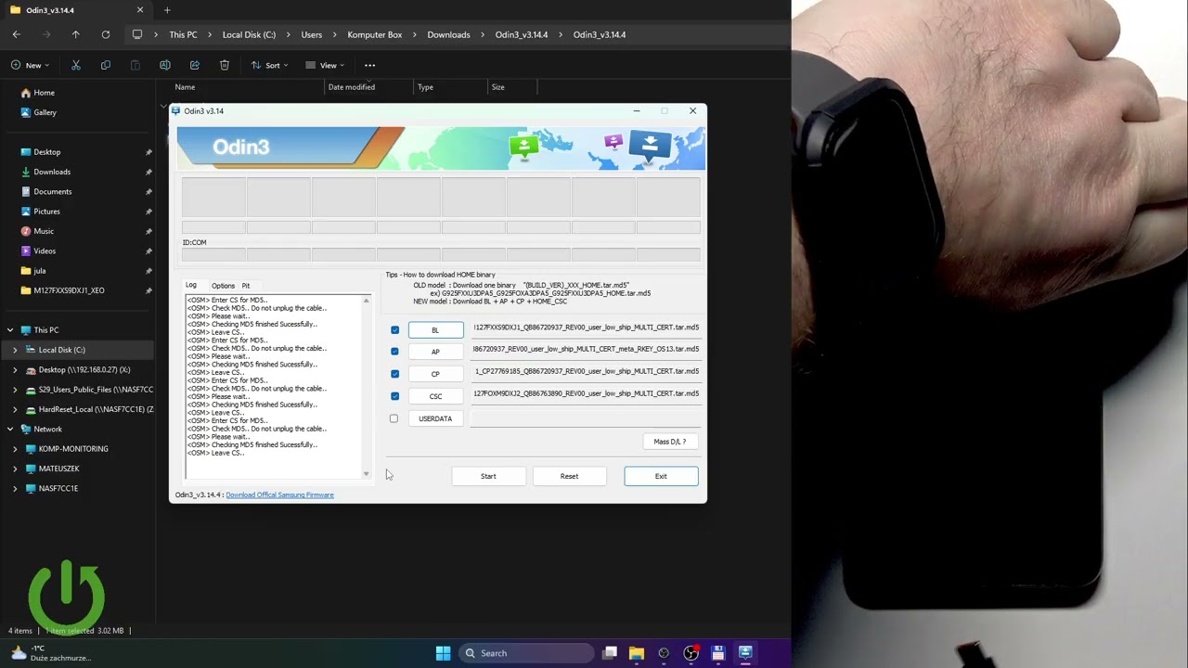
Task: Refresh the File Explorer folder view
Action: pos(106,34)
